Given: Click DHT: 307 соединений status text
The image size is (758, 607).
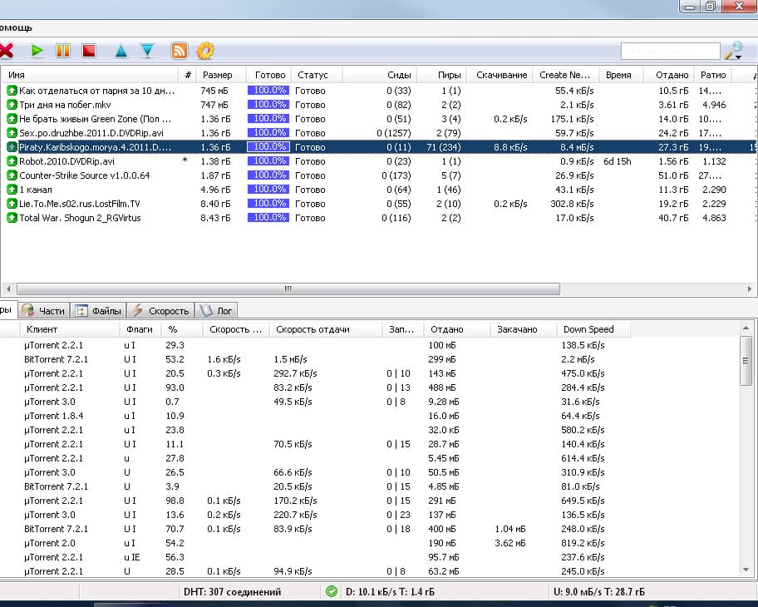Looking at the screenshot, I should (232, 591).
